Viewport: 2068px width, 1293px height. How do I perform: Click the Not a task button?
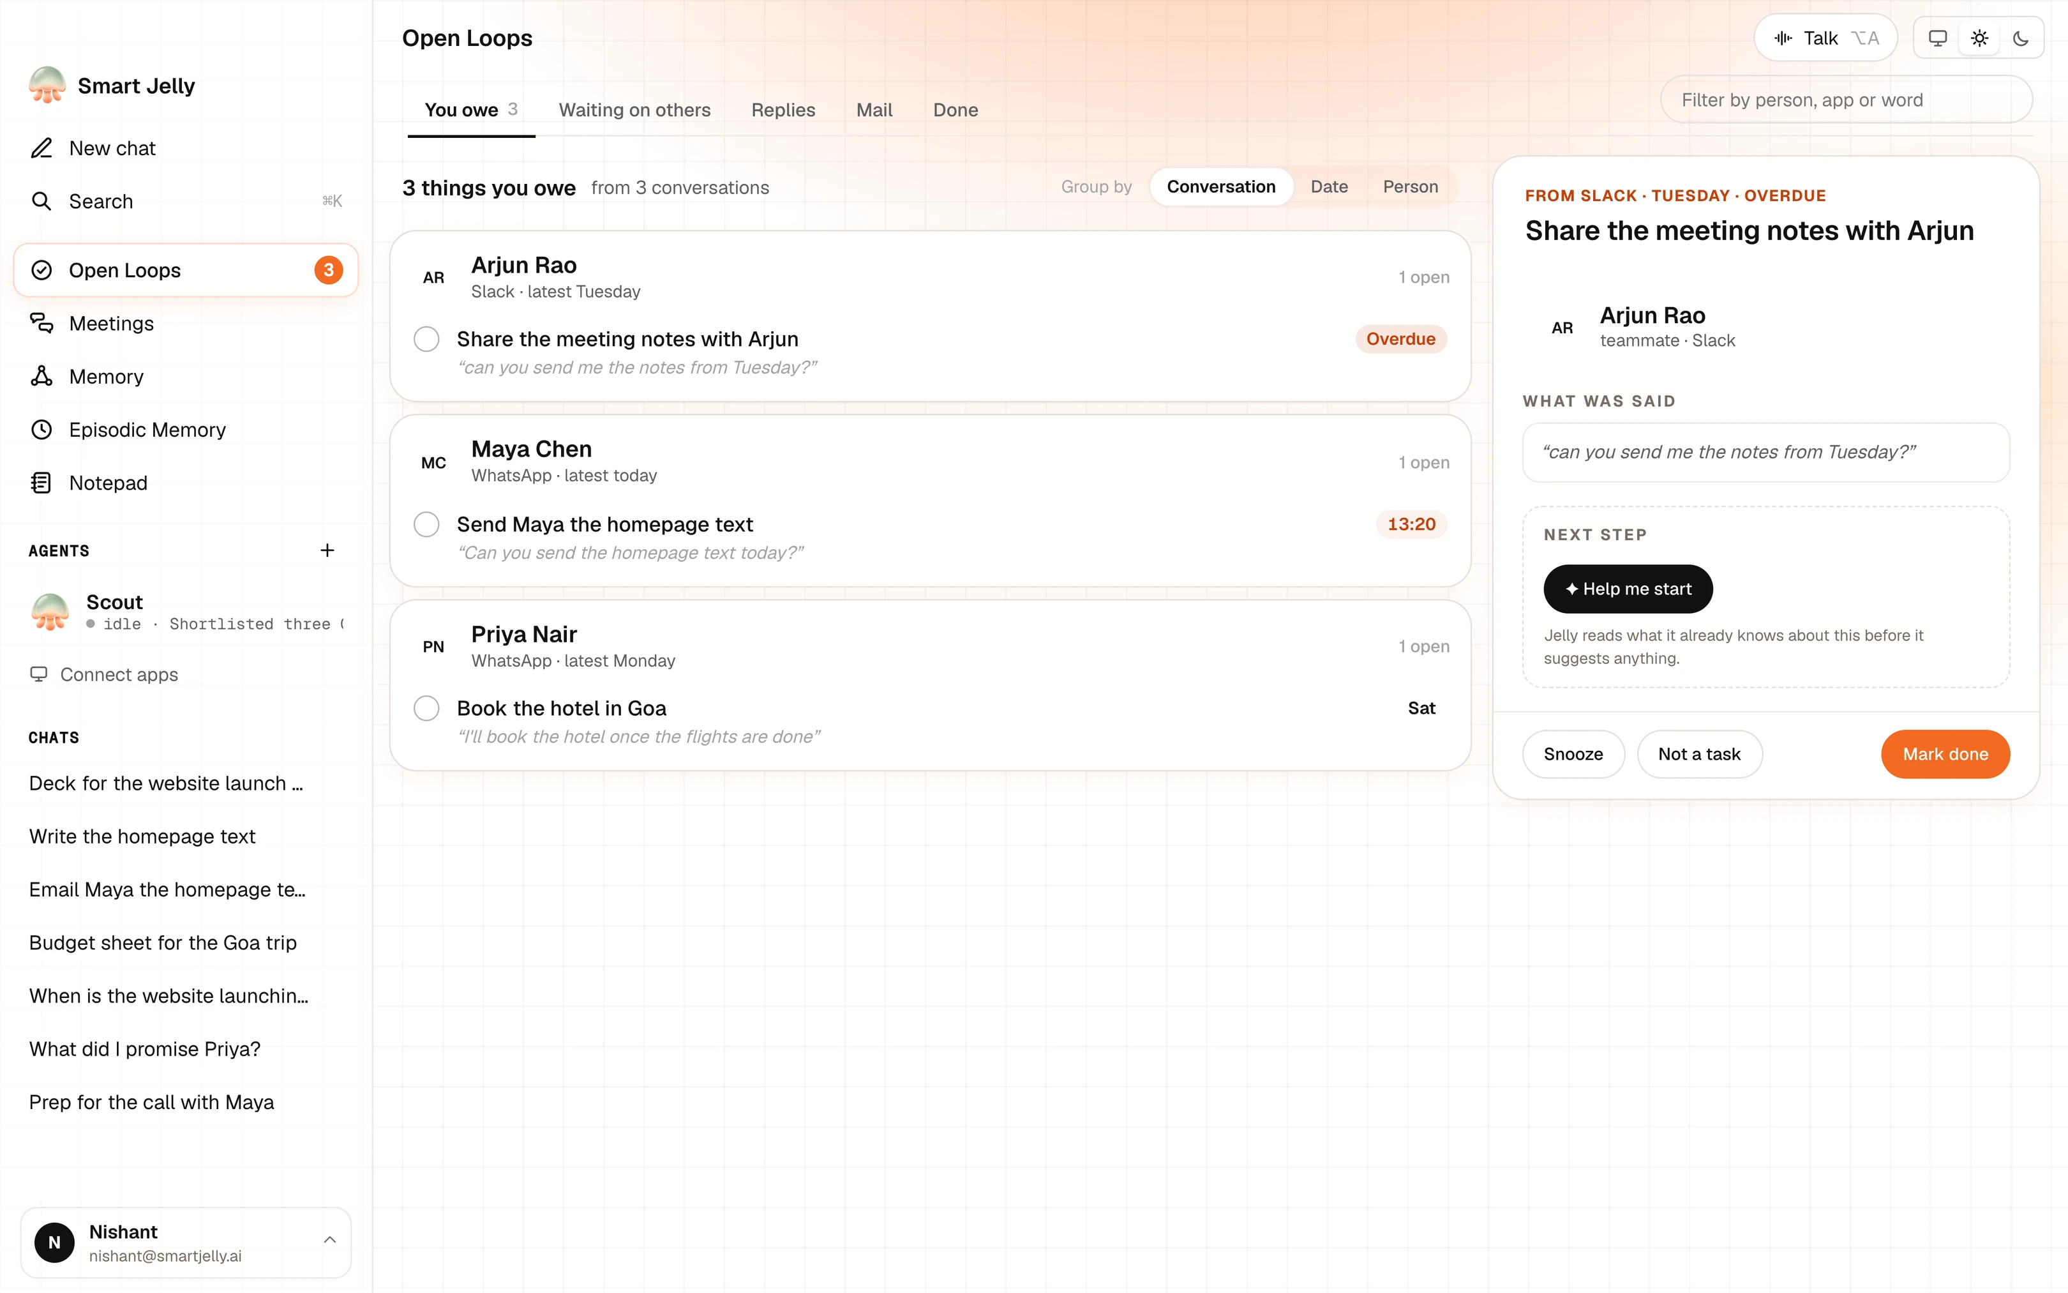(1699, 753)
